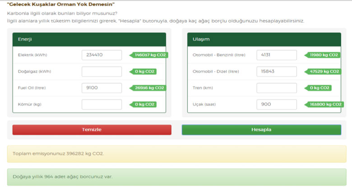
Task: Select the Otomobil - Dizel input field
Action: [276, 72]
